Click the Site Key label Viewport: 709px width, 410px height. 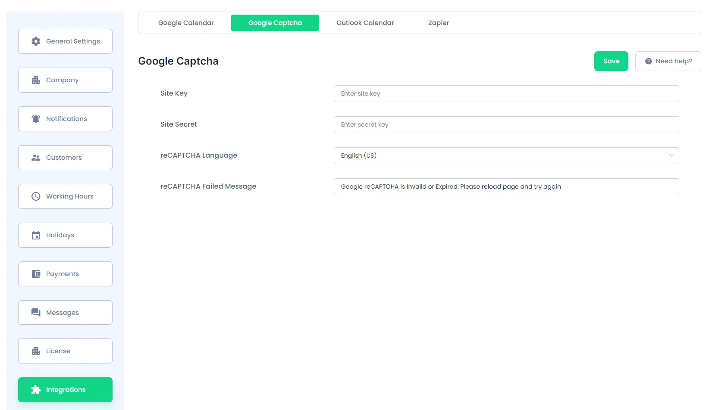coord(174,93)
